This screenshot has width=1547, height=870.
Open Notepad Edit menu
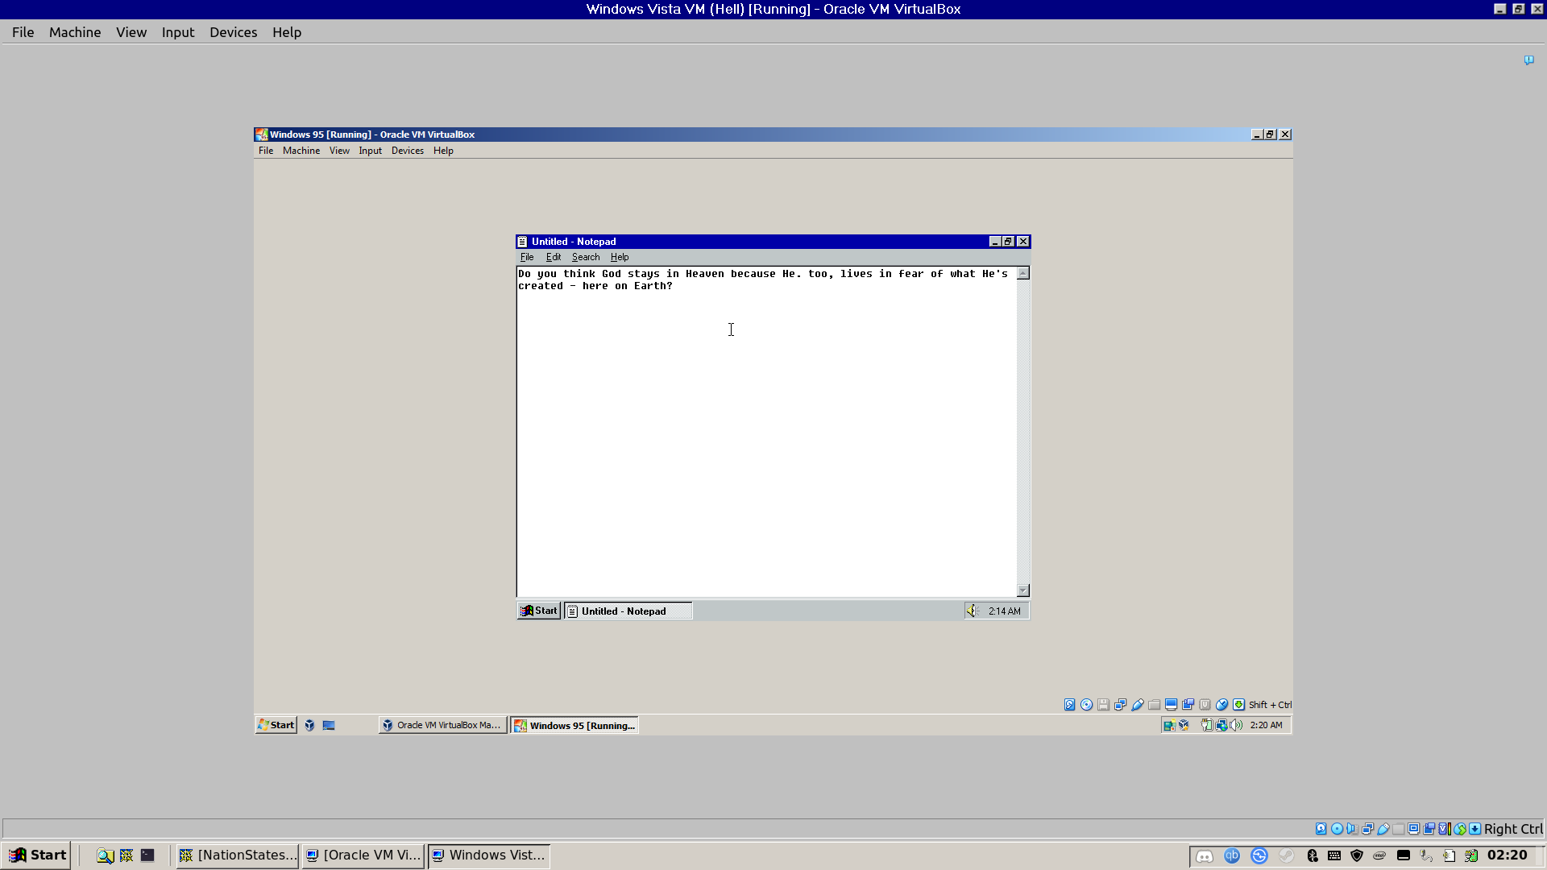coord(554,257)
